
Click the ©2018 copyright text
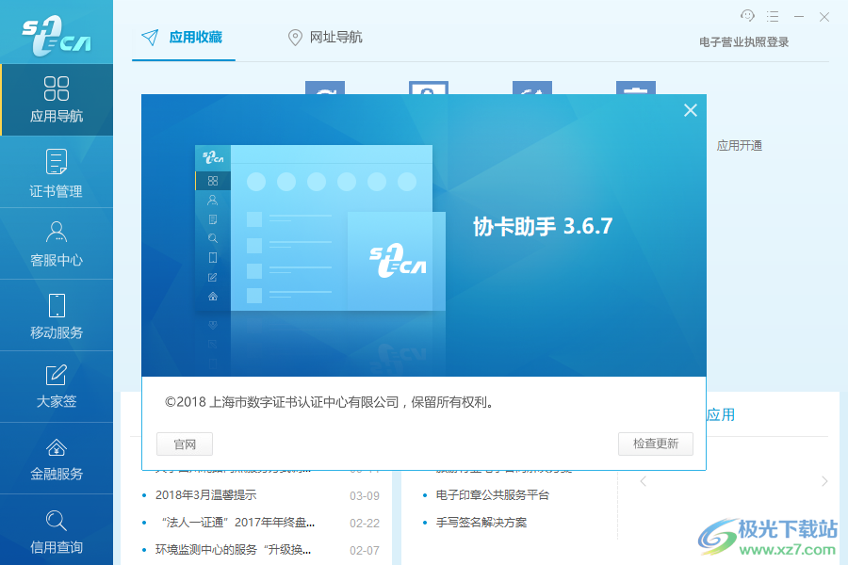point(330,402)
